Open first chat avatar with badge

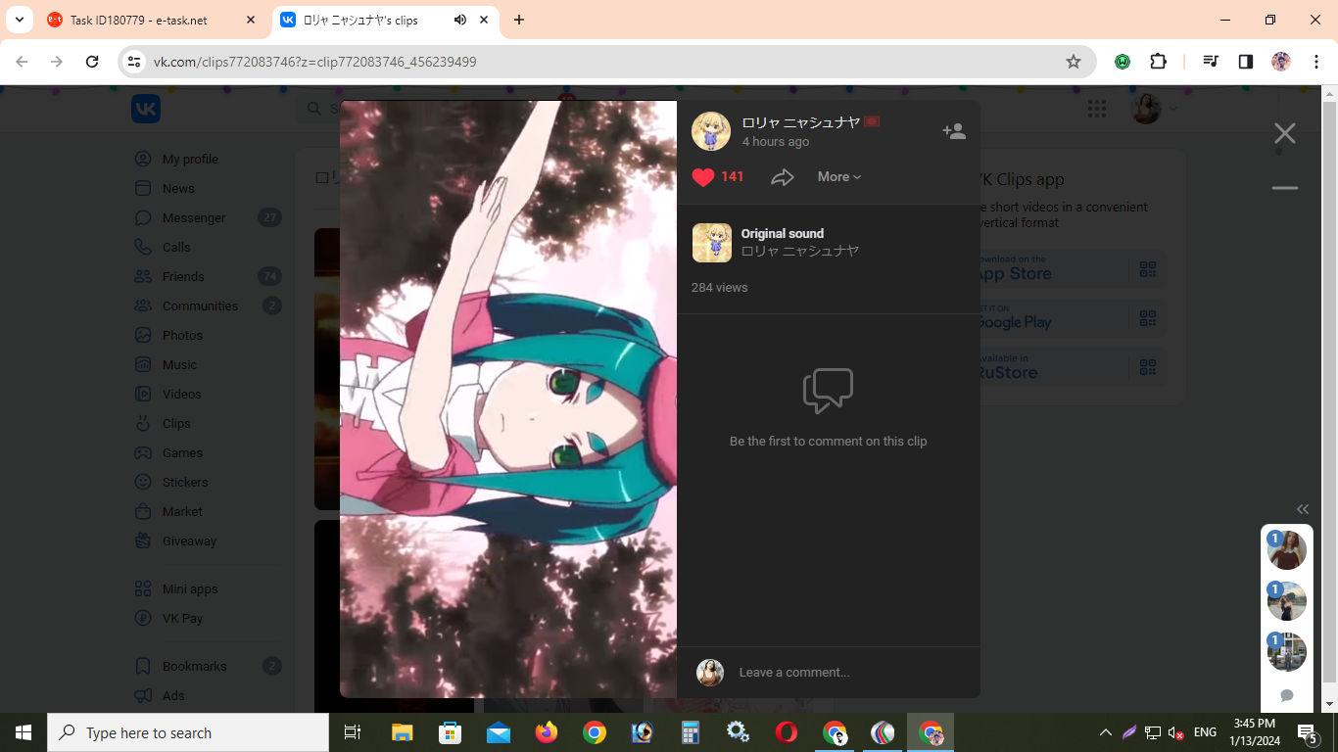pyautogui.click(x=1287, y=550)
